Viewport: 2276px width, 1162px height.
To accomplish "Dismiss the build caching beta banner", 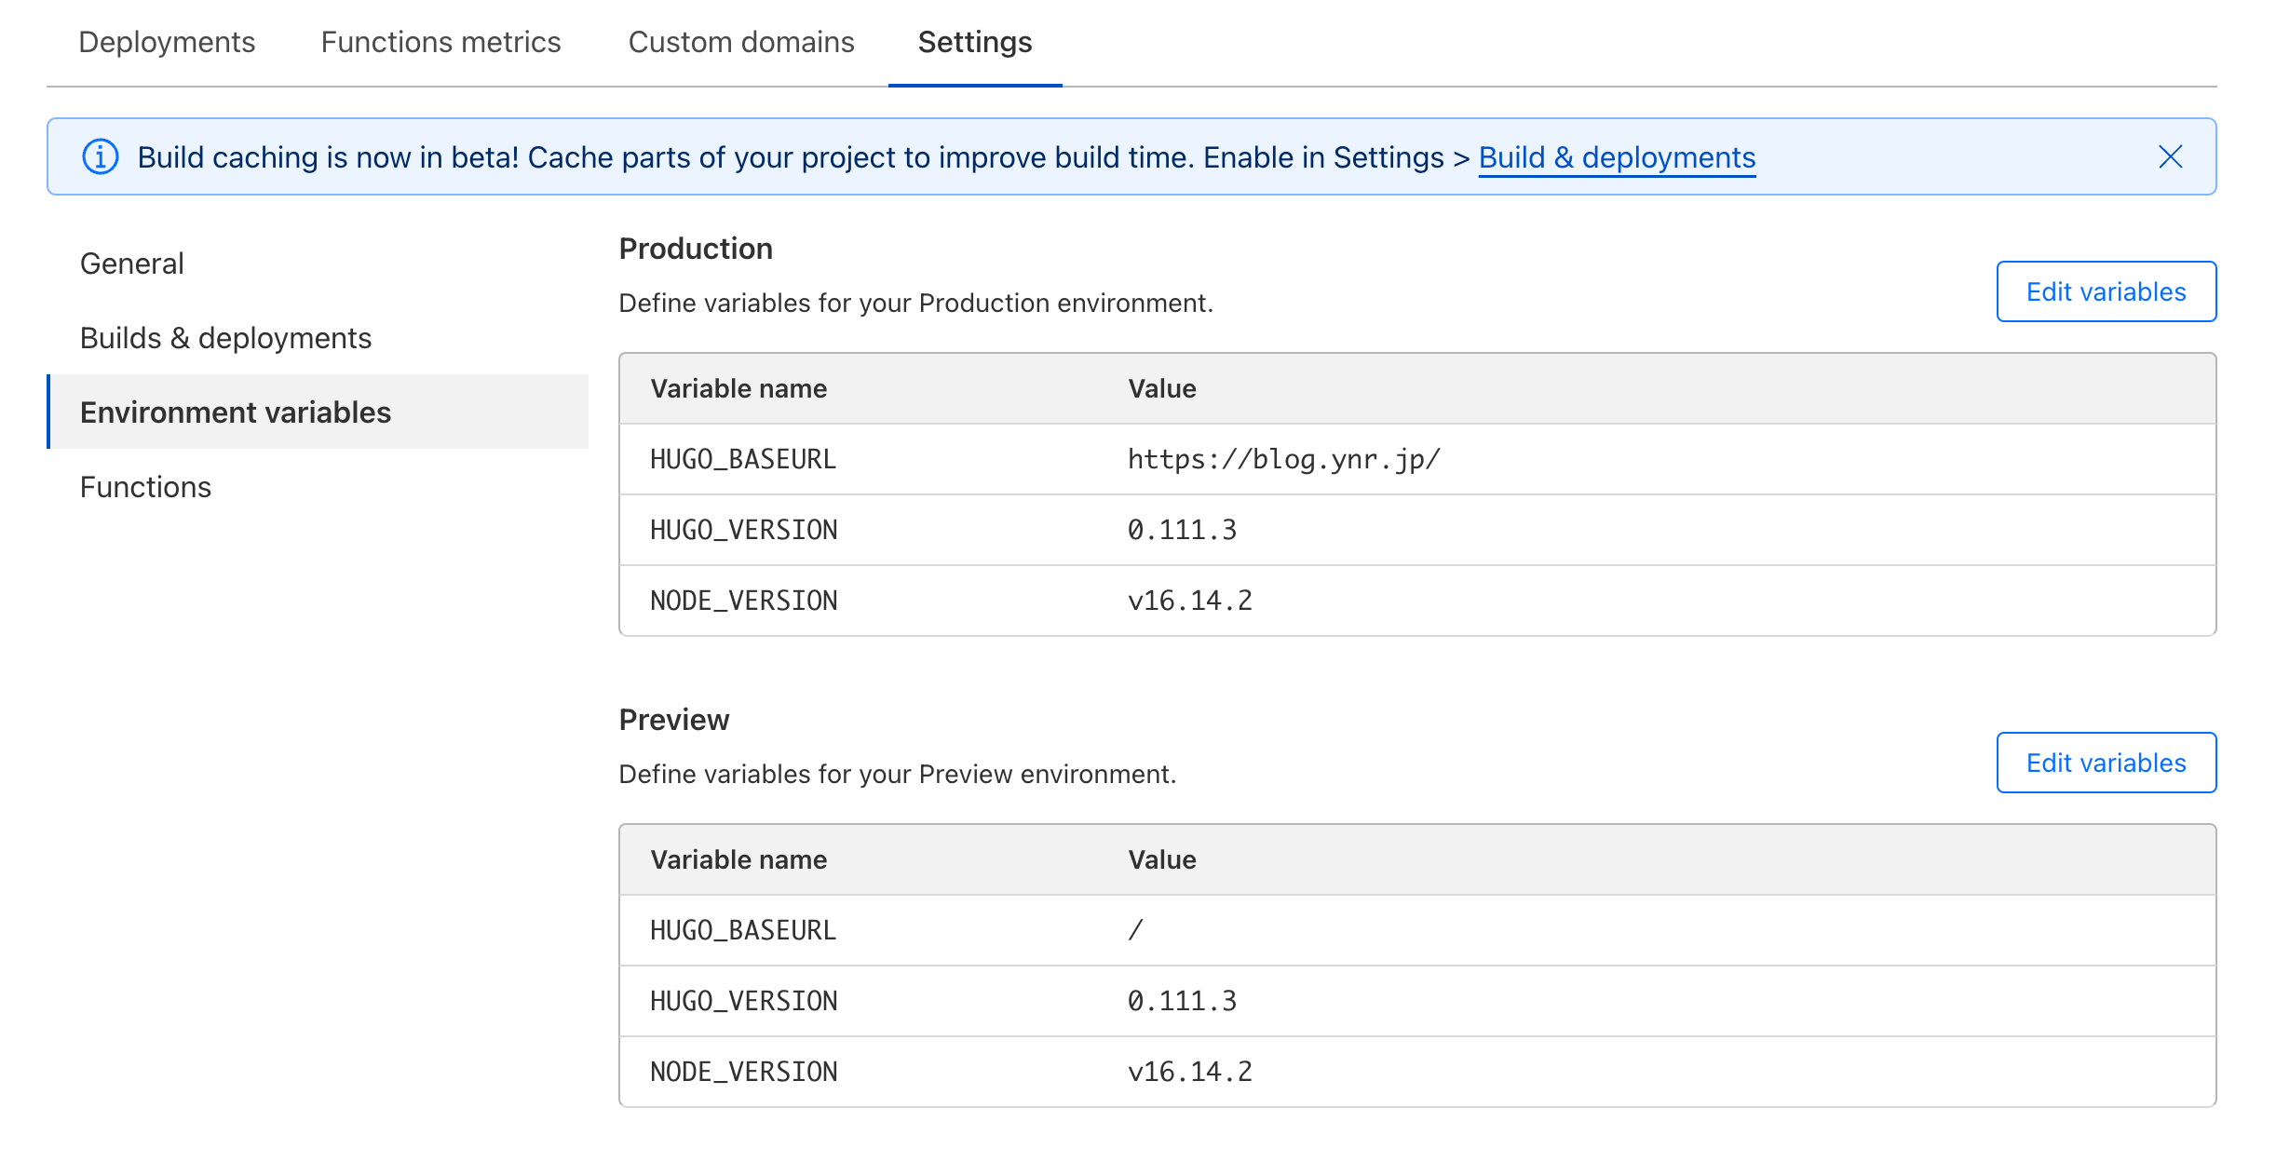I will 2170,156.
